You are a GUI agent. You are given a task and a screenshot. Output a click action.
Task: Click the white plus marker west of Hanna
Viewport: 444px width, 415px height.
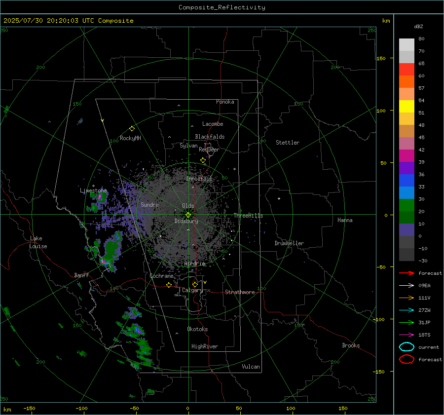pos(279,198)
